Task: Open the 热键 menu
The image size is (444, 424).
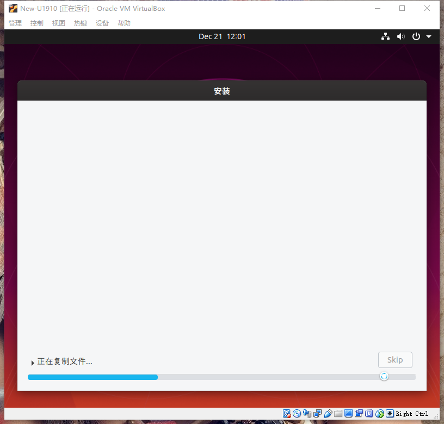Action: (81, 23)
